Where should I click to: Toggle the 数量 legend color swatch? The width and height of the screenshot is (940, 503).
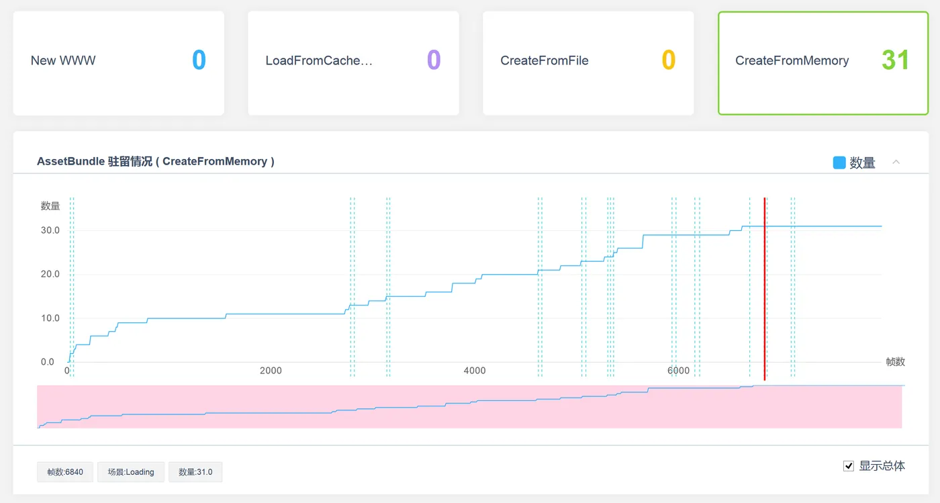point(839,163)
